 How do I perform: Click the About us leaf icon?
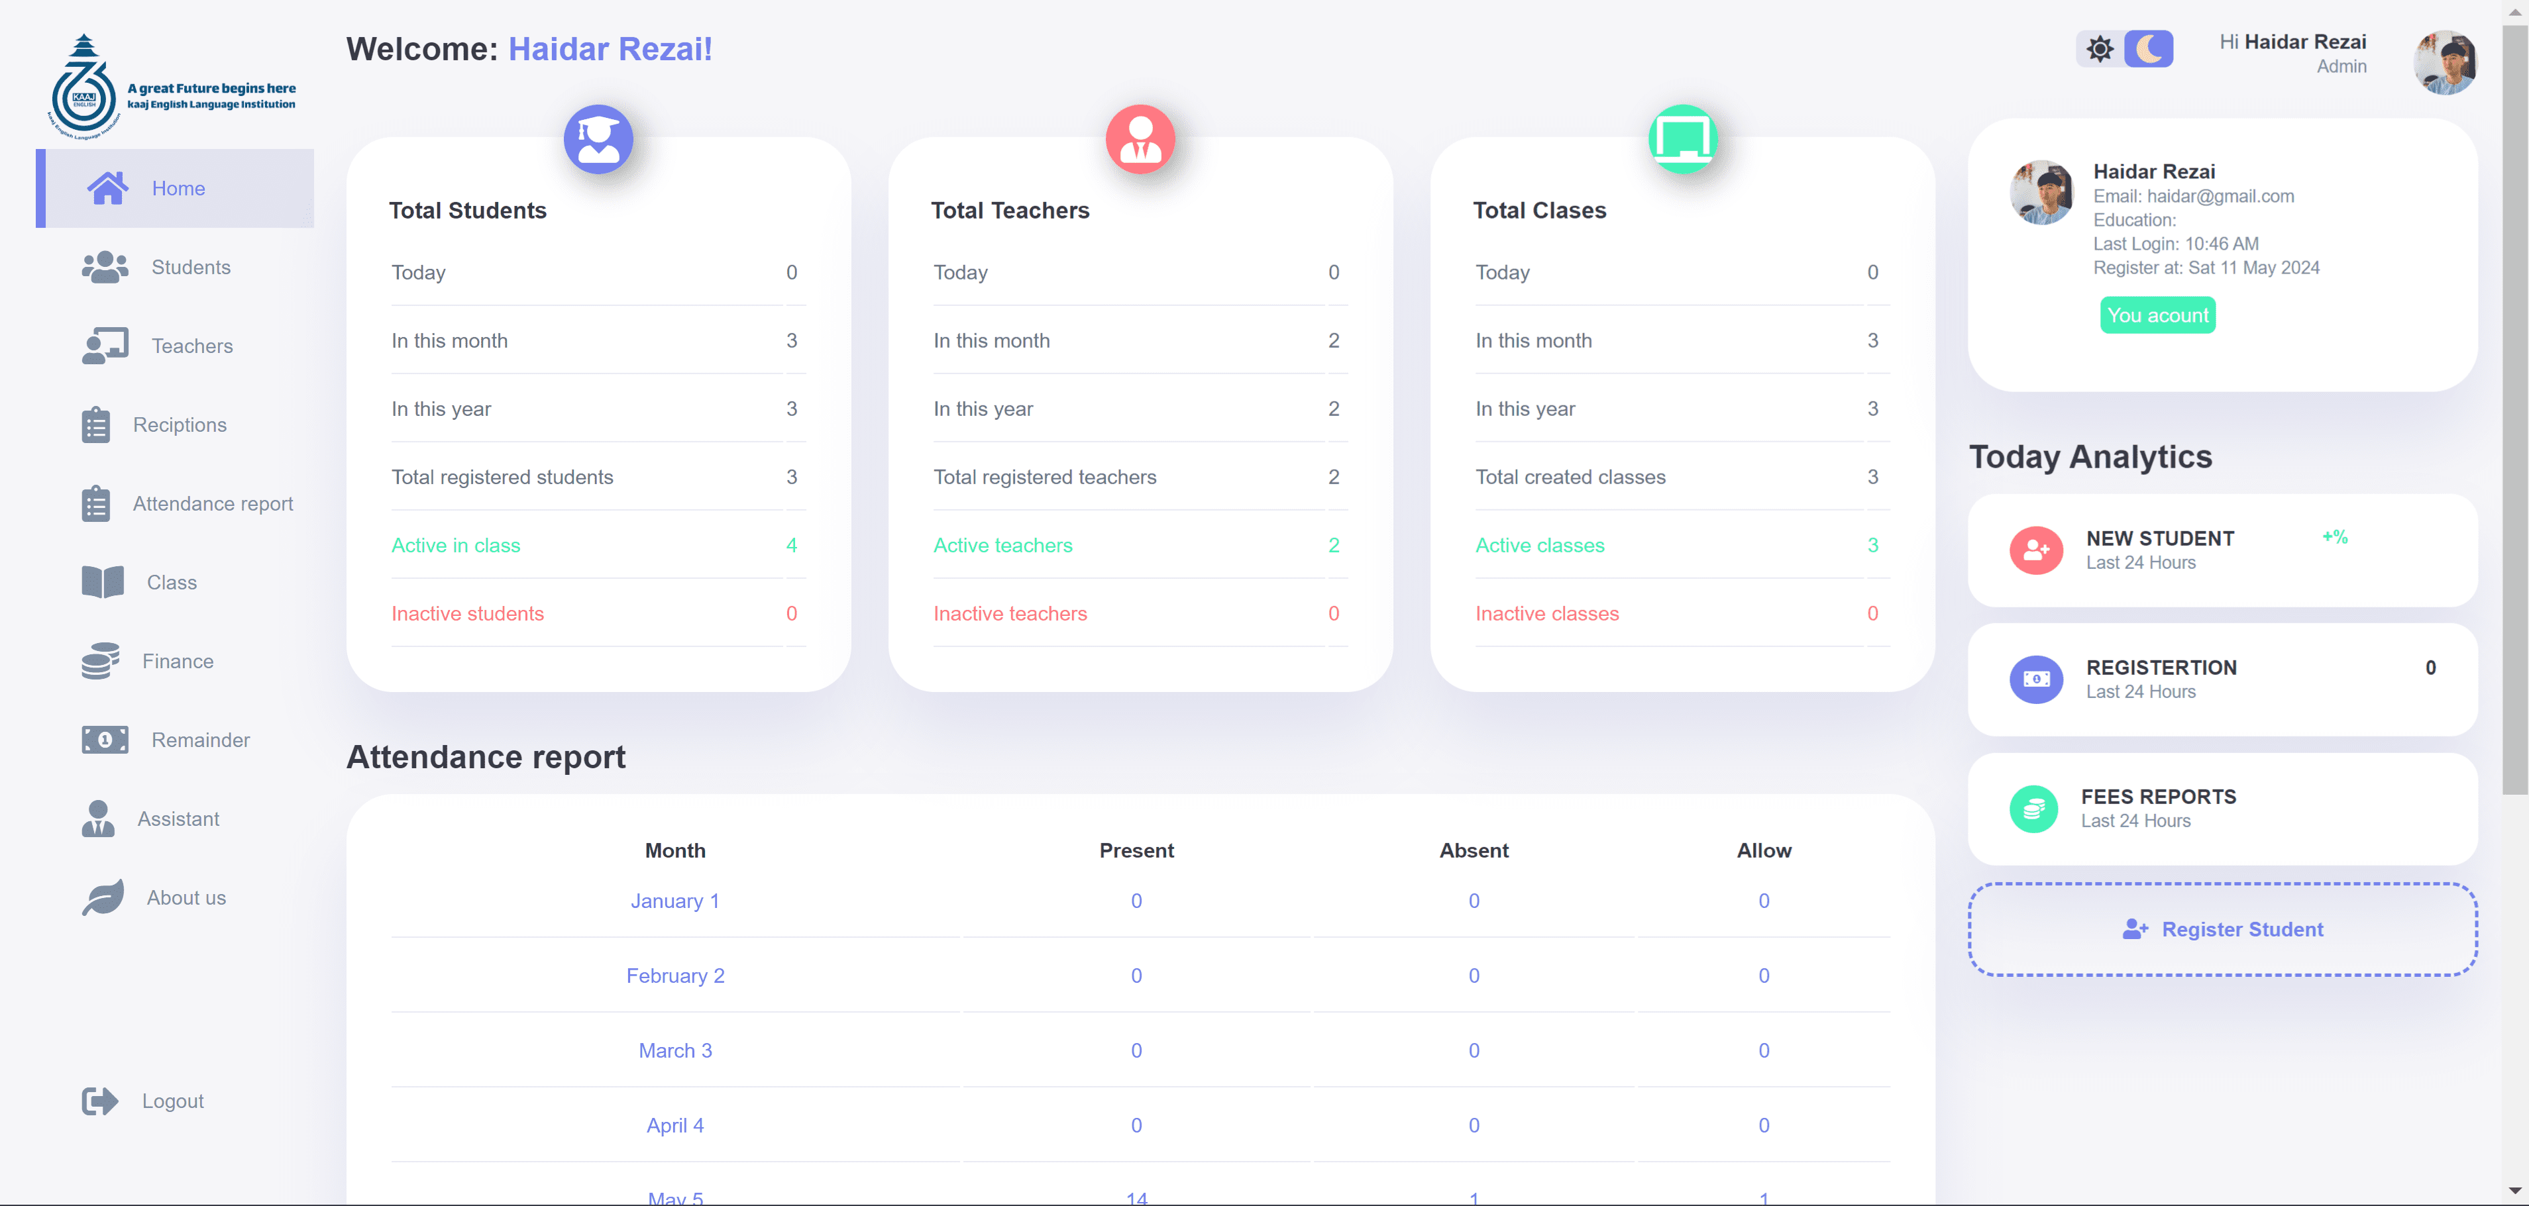click(102, 897)
